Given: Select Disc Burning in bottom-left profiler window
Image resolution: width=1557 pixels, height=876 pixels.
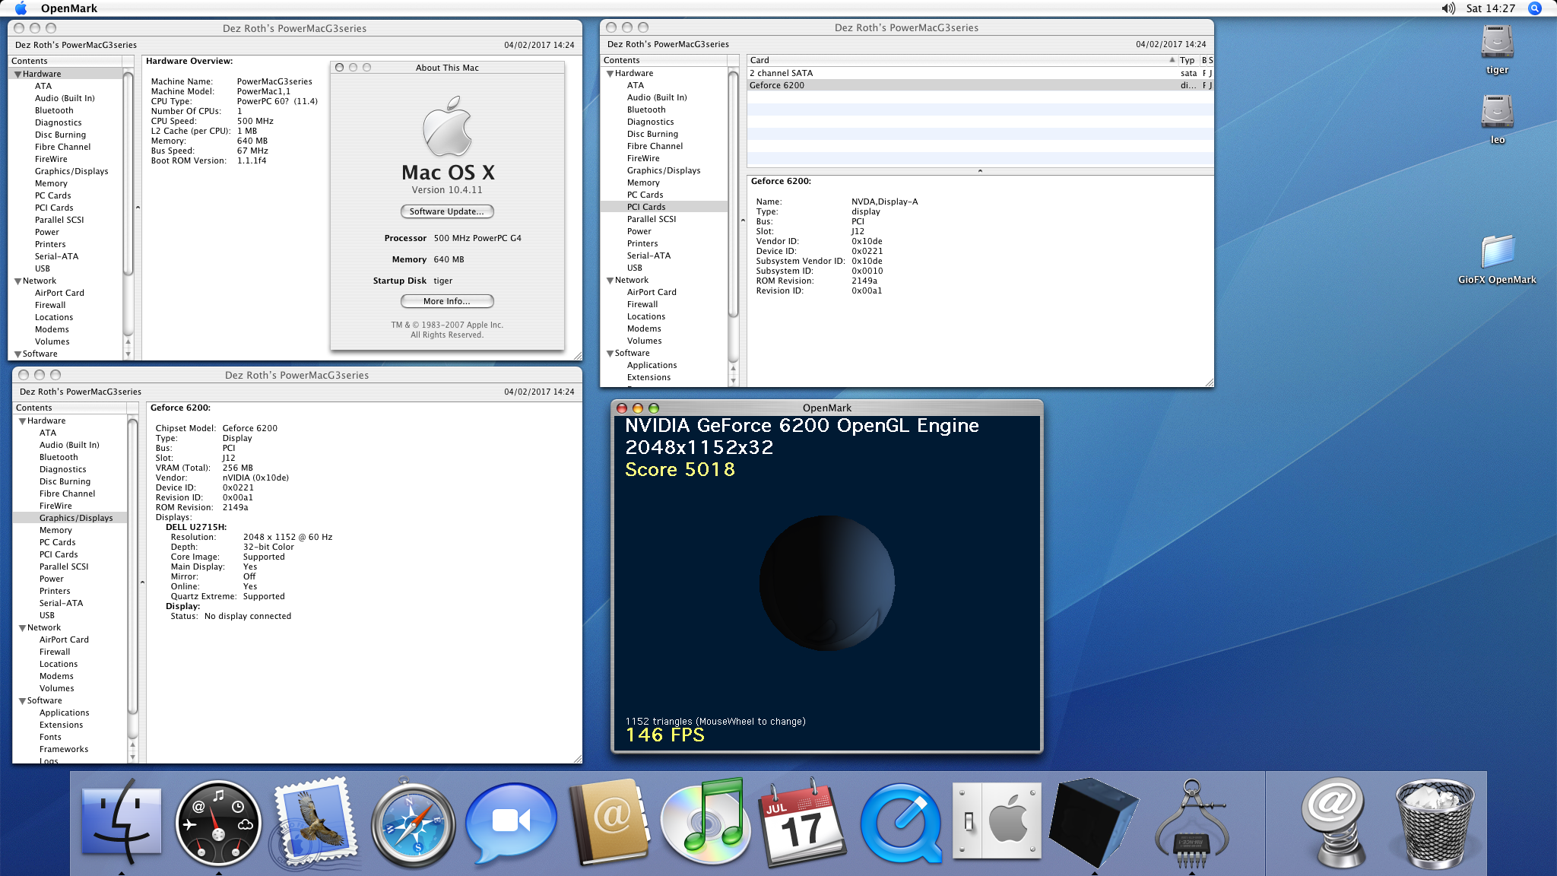Looking at the screenshot, I should click(x=65, y=481).
